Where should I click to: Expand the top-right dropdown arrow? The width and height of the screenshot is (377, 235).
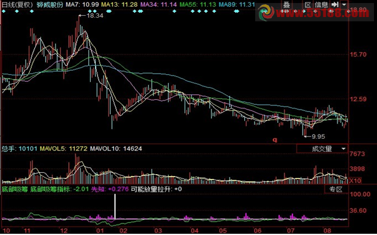pyautogui.click(x=344, y=4)
